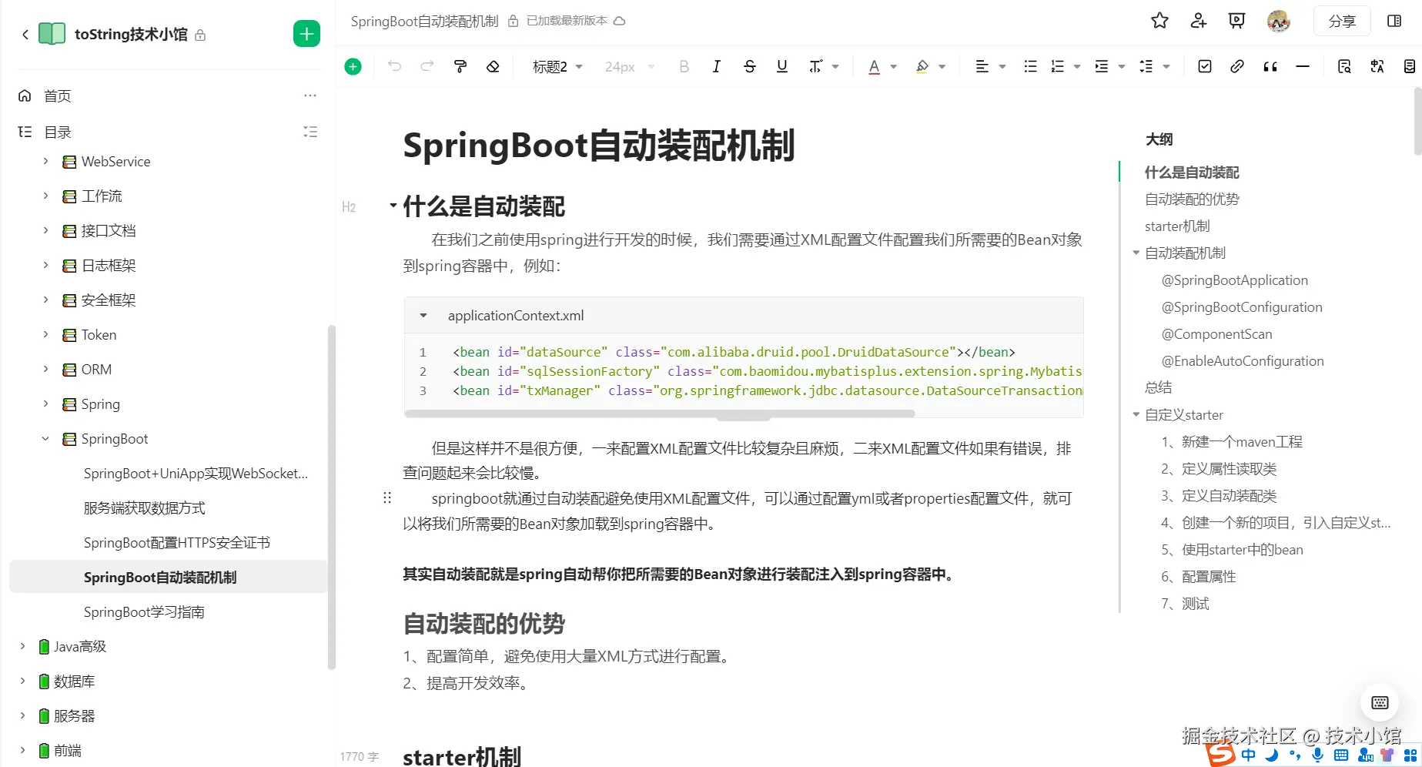Image resolution: width=1422 pixels, height=767 pixels.
Task: Open the floating keyboard shortcuts button
Action: [1380, 702]
